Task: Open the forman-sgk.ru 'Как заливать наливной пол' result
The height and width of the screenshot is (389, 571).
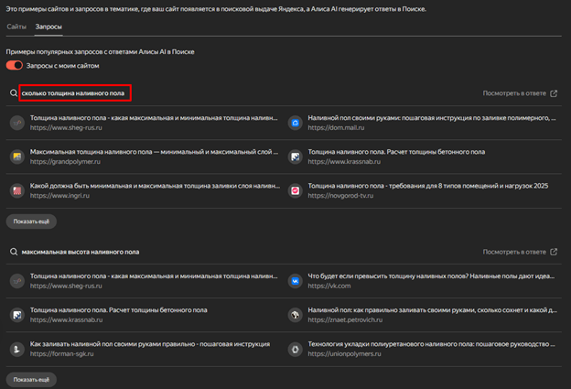Action: tap(150, 344)
